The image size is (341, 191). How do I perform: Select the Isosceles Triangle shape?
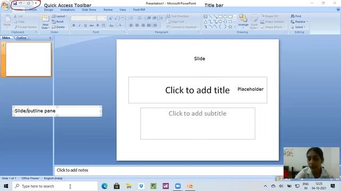point(205,21)
